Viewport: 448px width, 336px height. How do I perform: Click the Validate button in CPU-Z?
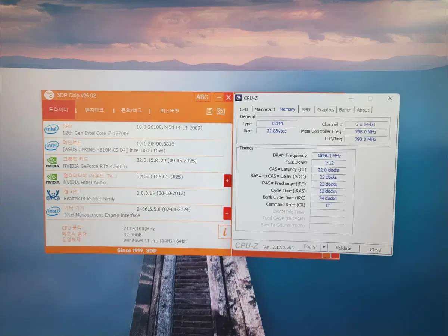343,248
